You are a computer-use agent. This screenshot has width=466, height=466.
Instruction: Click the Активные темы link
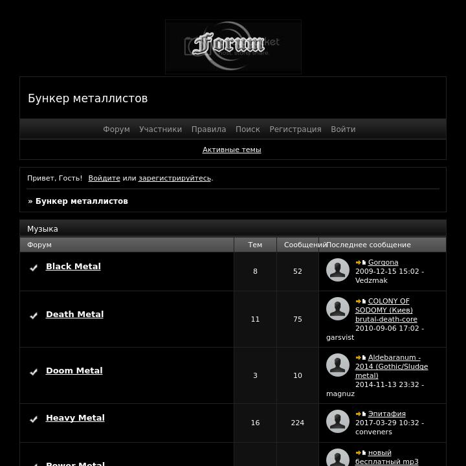coord(232,150)
